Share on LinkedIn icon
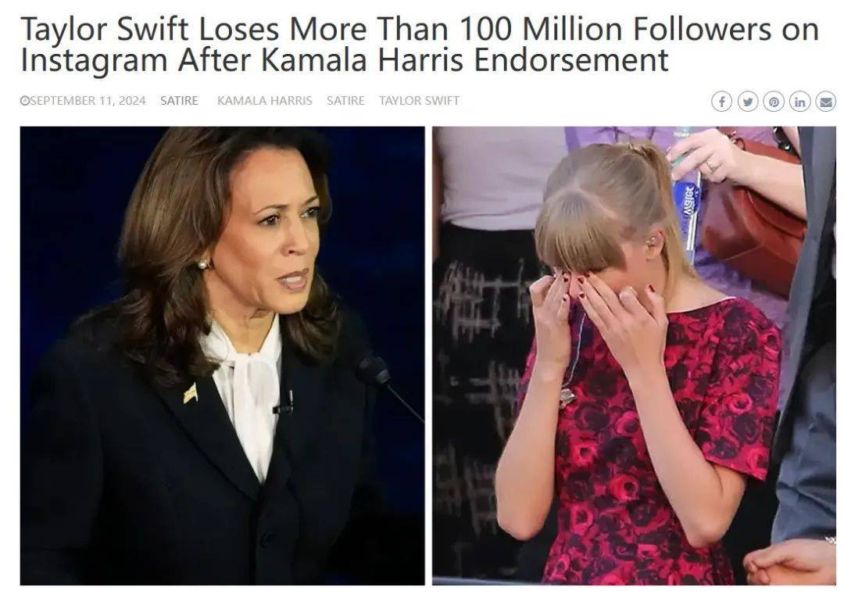Screen dimensions: 844x594 tap(800, 102)
